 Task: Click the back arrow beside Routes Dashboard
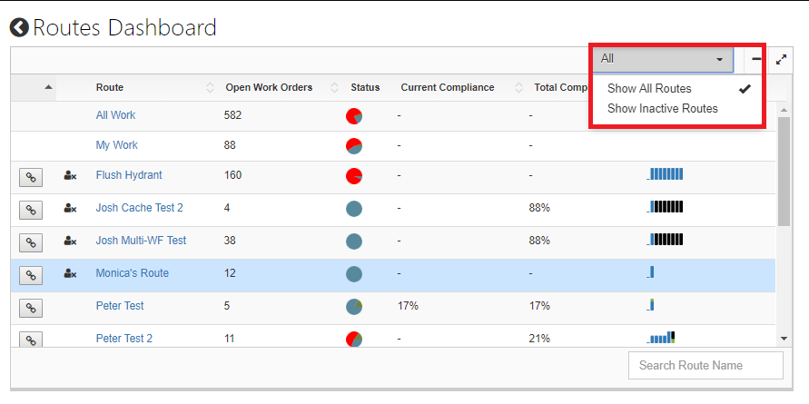click(19, 28)
